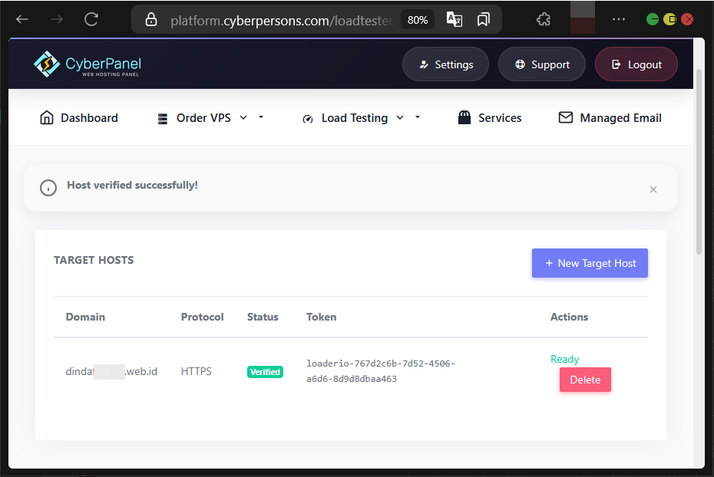Viewport: 714px width, 477px height.
Task: Click the page vertical scrollbar
Action: click(700, 161)
